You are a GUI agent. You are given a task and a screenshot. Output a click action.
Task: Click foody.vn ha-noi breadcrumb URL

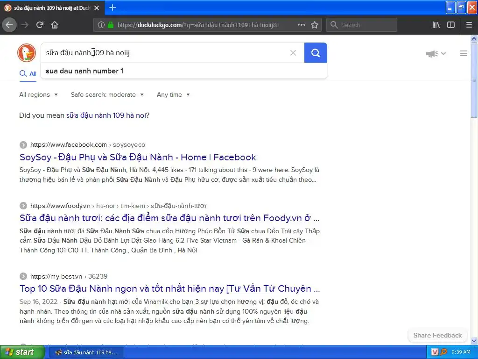point(118,206)
